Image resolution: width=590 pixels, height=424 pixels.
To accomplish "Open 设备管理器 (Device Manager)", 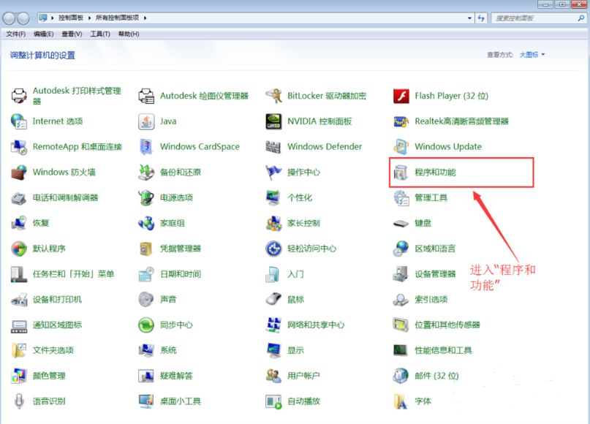I will (435, 274).
